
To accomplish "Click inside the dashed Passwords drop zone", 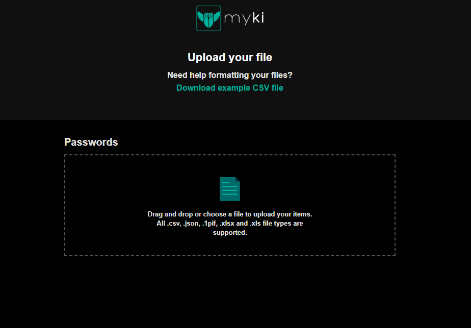I will 230,205.
